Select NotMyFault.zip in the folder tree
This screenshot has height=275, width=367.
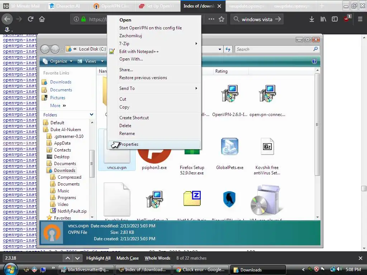click(72, 211)
